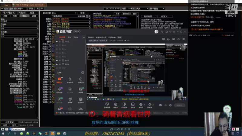Image resolution: width=242 pixels, height=136 pixels.
Task: Select the My Scenes tab in streaming app
Action: [62, 37]
